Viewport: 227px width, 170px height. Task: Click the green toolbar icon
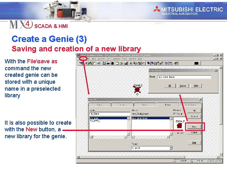[90, 63]
